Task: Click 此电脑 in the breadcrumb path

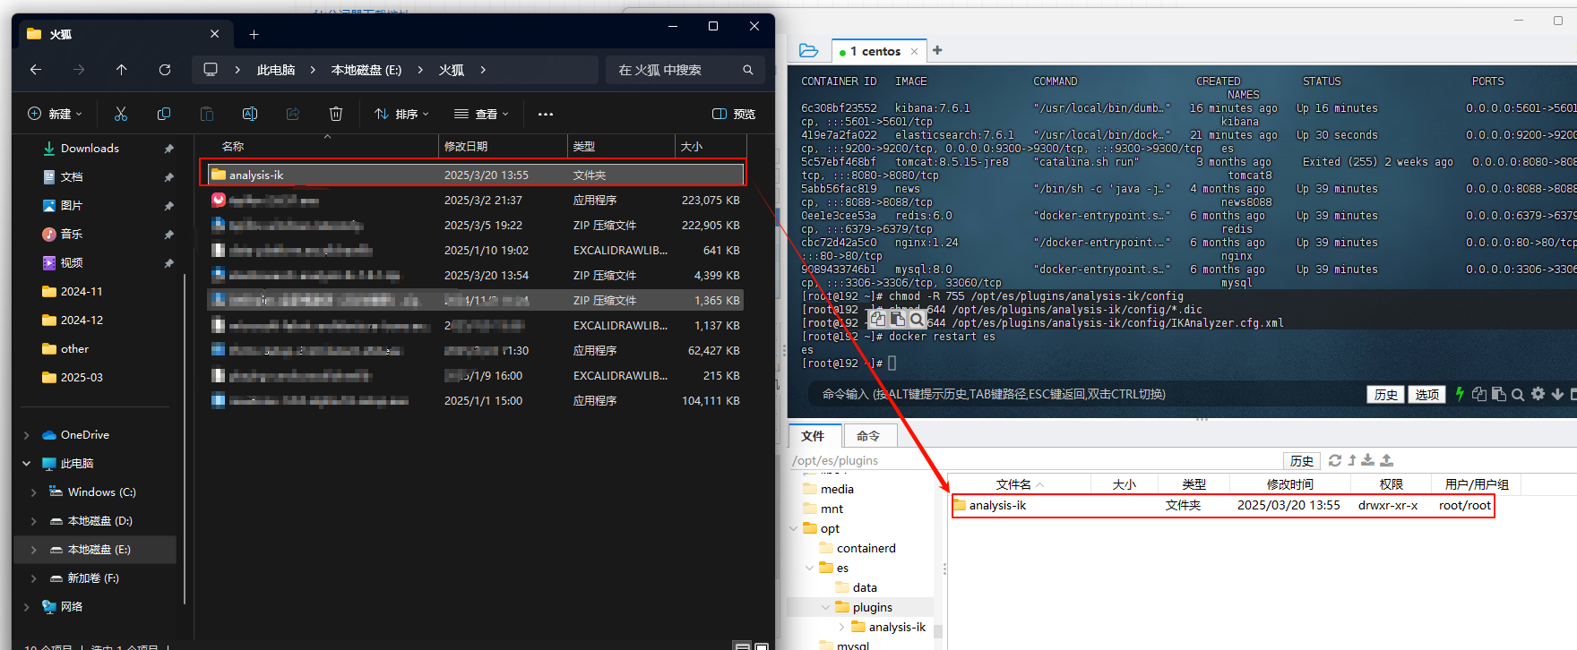Action: [276, 70]
